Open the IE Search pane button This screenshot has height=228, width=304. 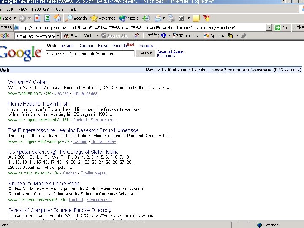76,18
